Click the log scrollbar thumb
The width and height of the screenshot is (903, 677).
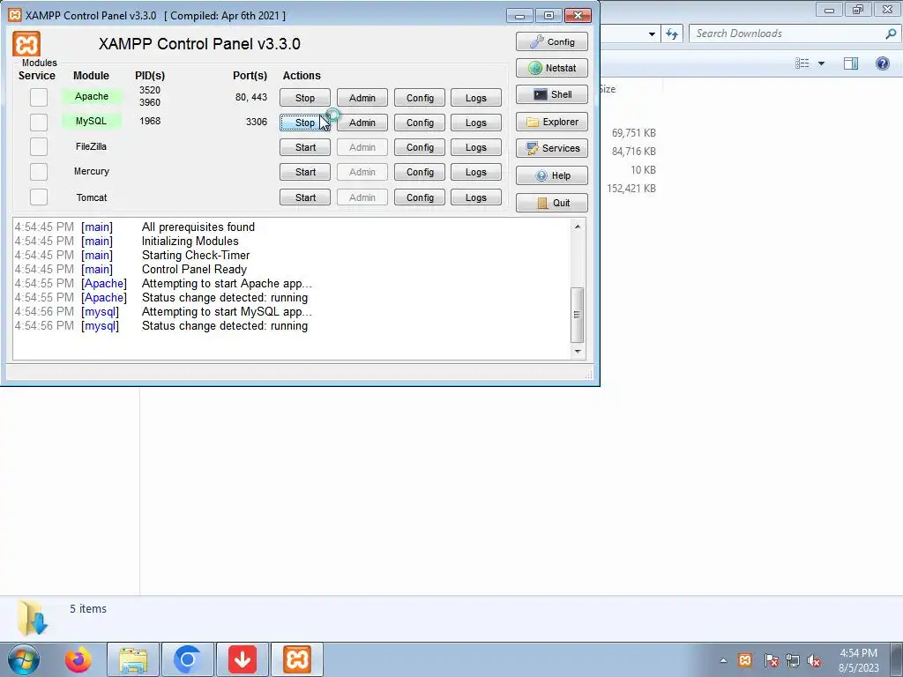point(578,315)
